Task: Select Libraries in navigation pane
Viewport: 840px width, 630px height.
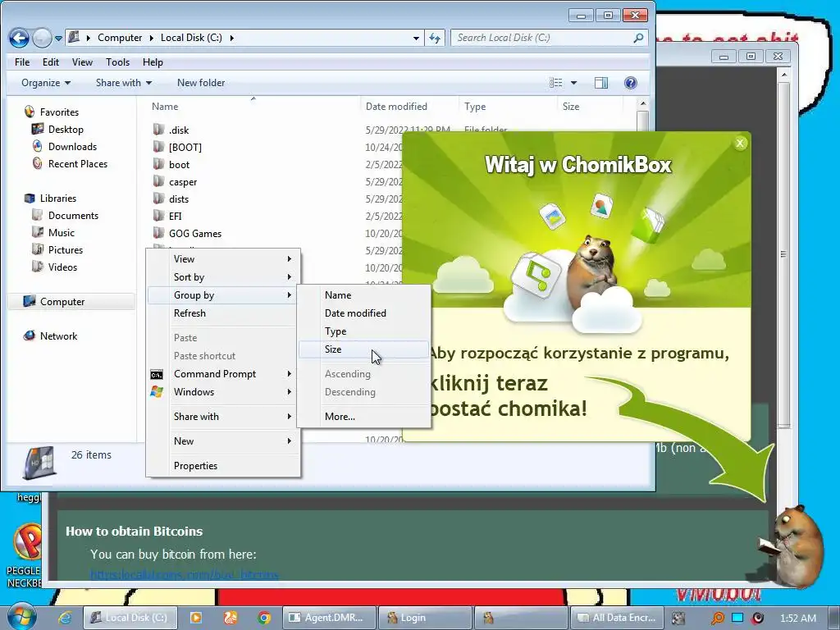Action: coord(58,199)
